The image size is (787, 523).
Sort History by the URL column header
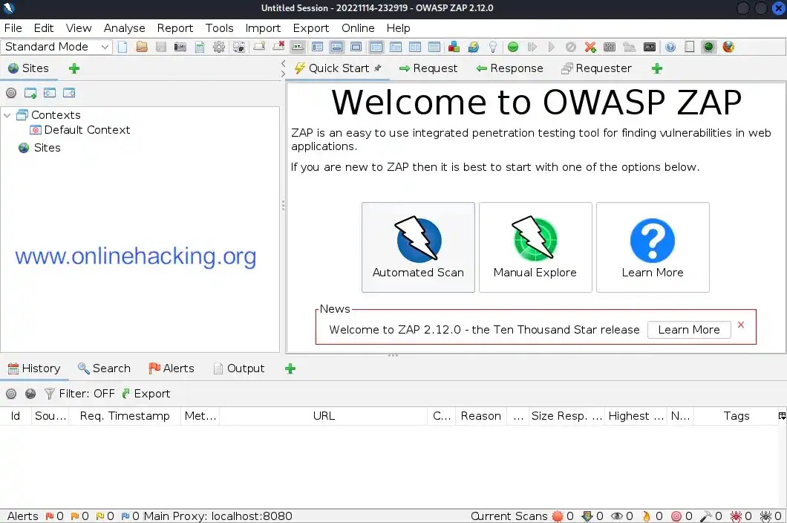[x=324, y=416]
